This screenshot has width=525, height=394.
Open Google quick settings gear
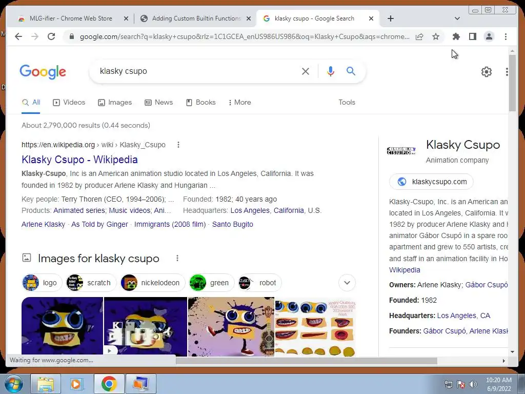486,72
